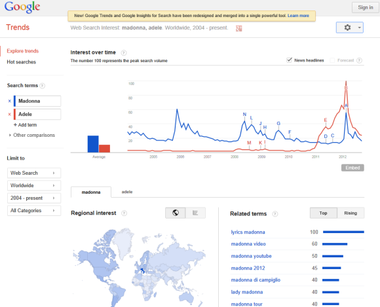The image size is (380, 307).
Task: Click help icon next to Interest over time
Action: pyautogui.click(x=124, y=53)
